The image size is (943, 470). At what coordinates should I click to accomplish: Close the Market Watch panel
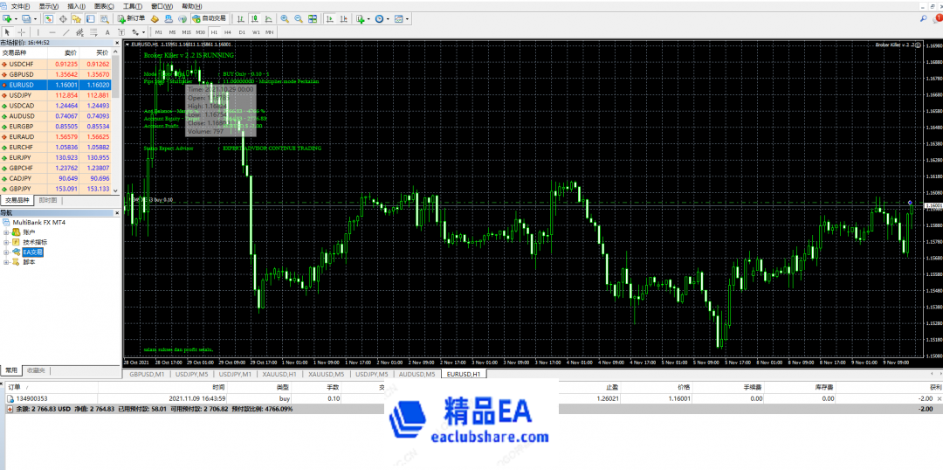(117, 44)
